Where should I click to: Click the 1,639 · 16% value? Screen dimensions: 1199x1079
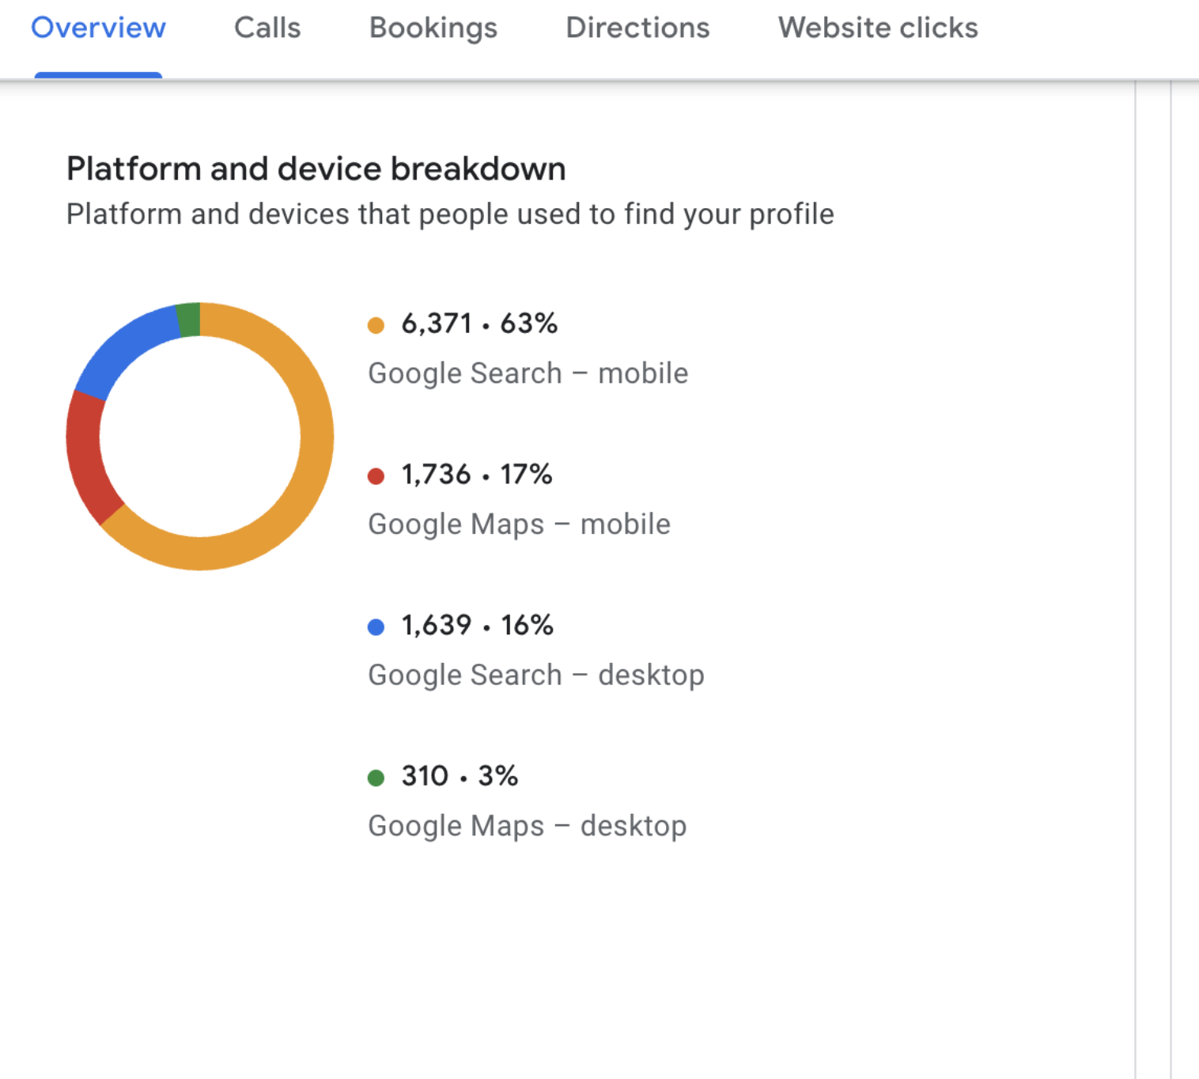(478, 626)
